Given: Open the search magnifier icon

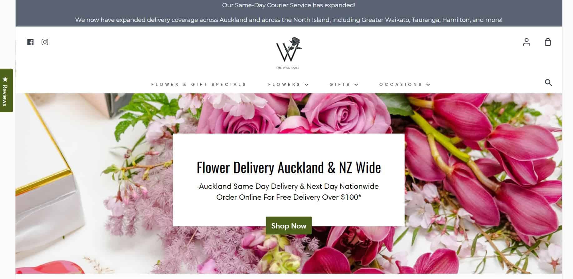Looking at the screenshot, I should (x=548, y=83).
